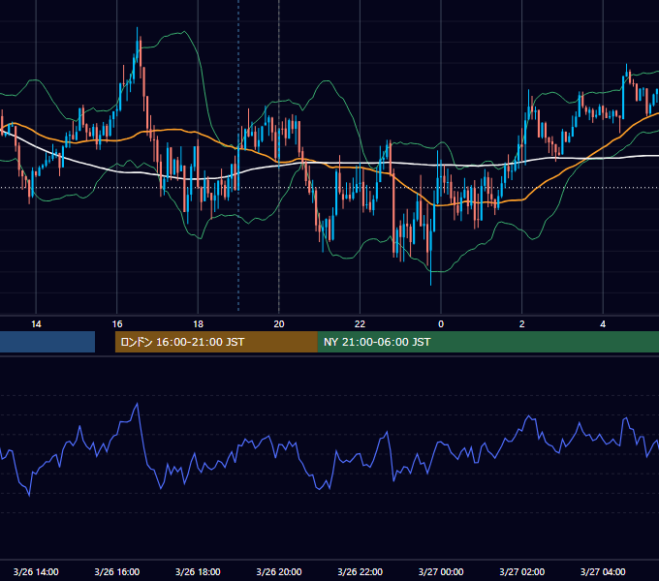Click the 3/26 14:00 date label

click(x=36, y=571)
